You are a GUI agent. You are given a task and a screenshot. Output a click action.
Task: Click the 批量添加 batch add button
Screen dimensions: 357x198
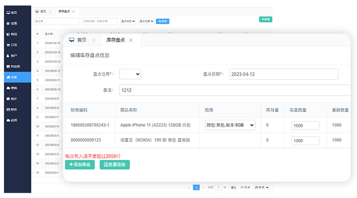click(115, 164)
